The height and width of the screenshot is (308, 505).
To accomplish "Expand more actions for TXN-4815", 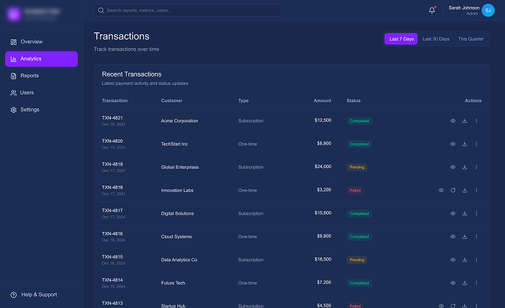I will tap(476, 260).
